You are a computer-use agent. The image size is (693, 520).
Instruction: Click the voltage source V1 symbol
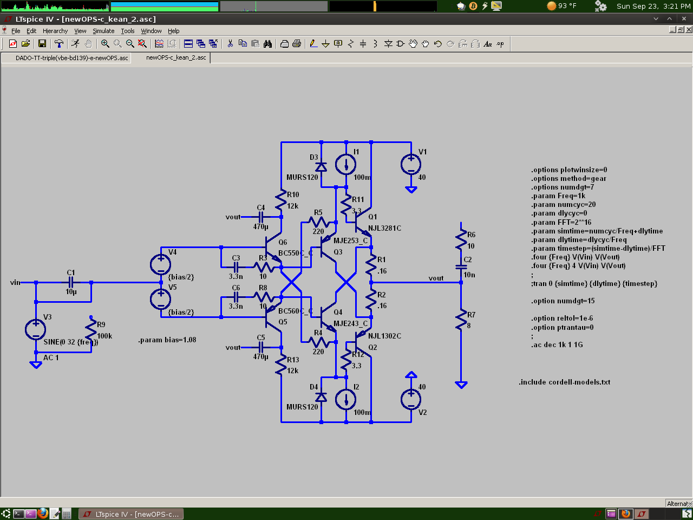tap(411, 165)
